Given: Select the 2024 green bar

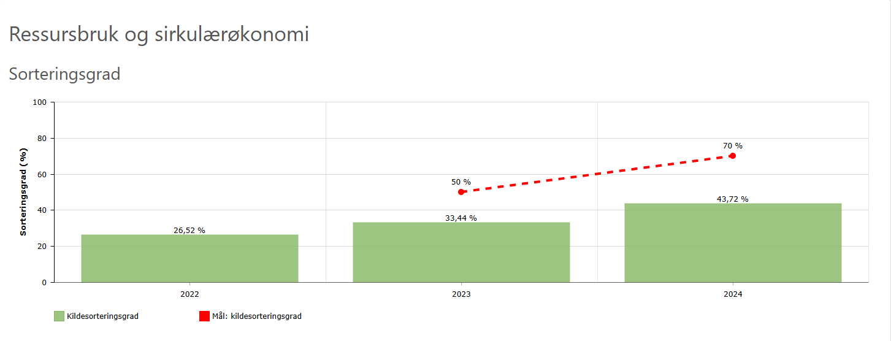Looking at the screenshot, I should [x=733, y=243].
